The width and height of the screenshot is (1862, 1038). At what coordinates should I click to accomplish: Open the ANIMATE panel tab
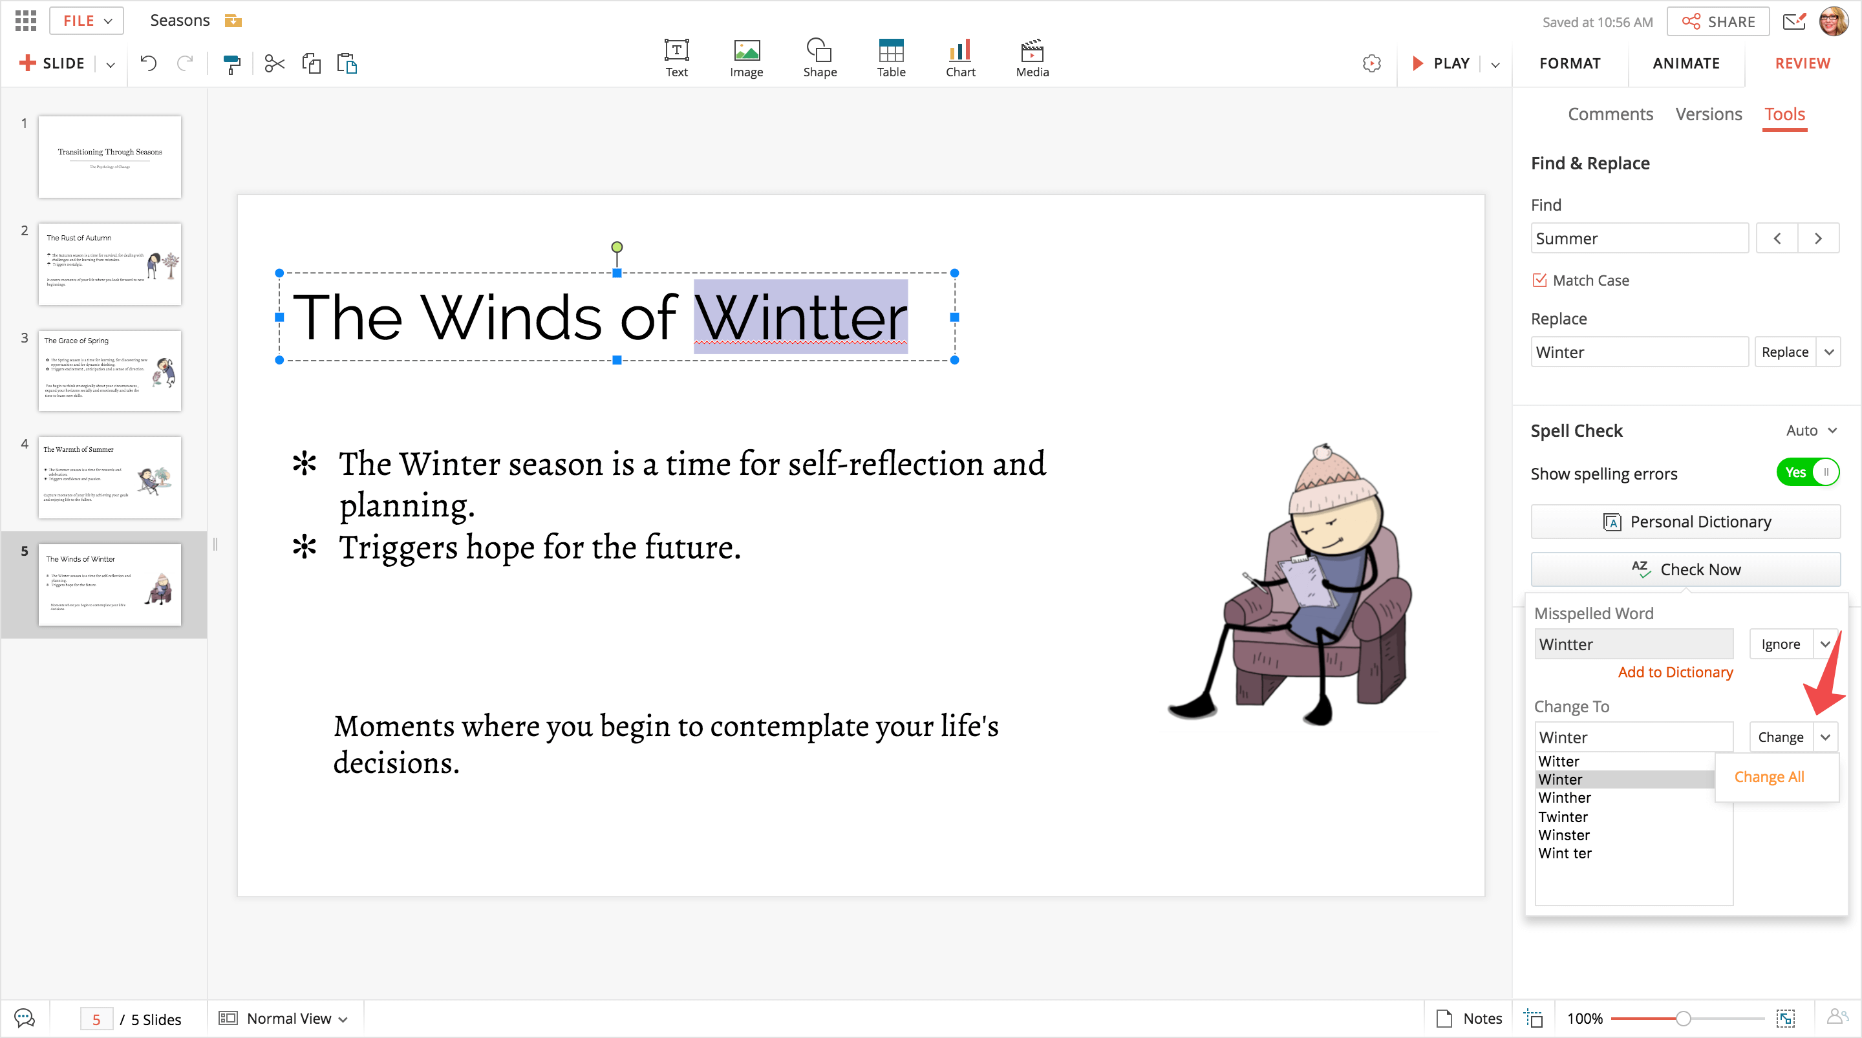coord(1685,63)
